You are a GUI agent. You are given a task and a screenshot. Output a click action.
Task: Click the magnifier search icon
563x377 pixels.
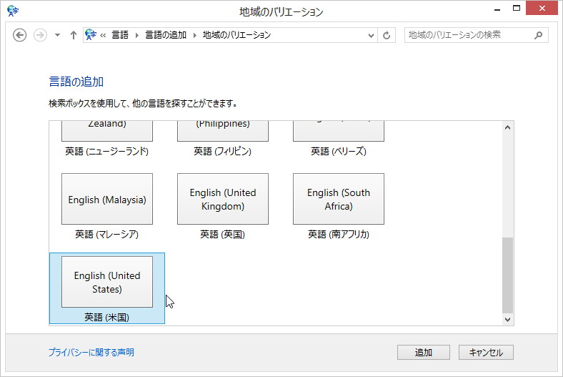pos(538,35)
